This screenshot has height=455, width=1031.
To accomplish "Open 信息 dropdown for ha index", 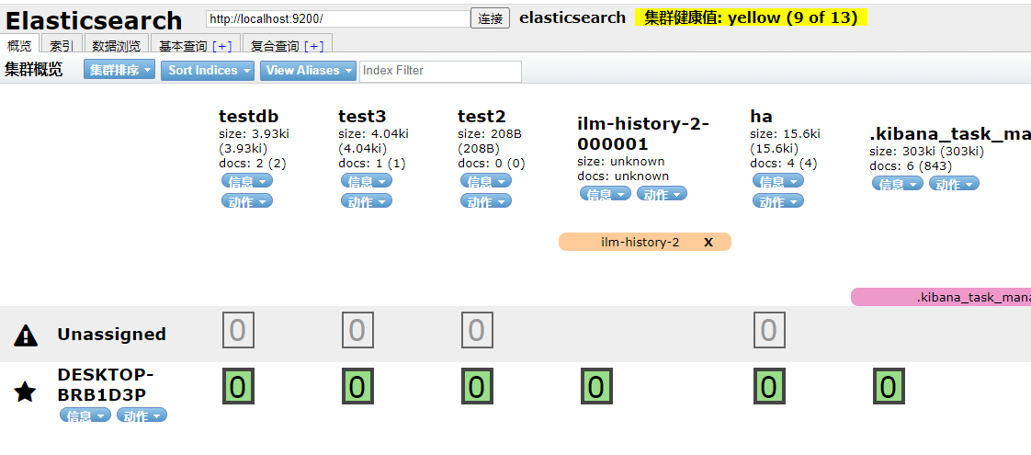I will tap(778, 181).
